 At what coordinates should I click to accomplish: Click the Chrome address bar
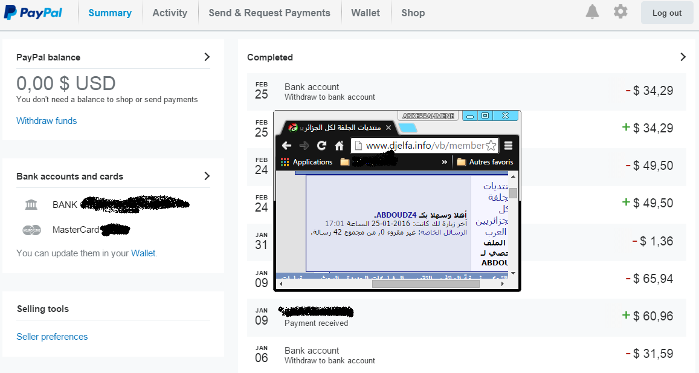click(x=424, y=146)
